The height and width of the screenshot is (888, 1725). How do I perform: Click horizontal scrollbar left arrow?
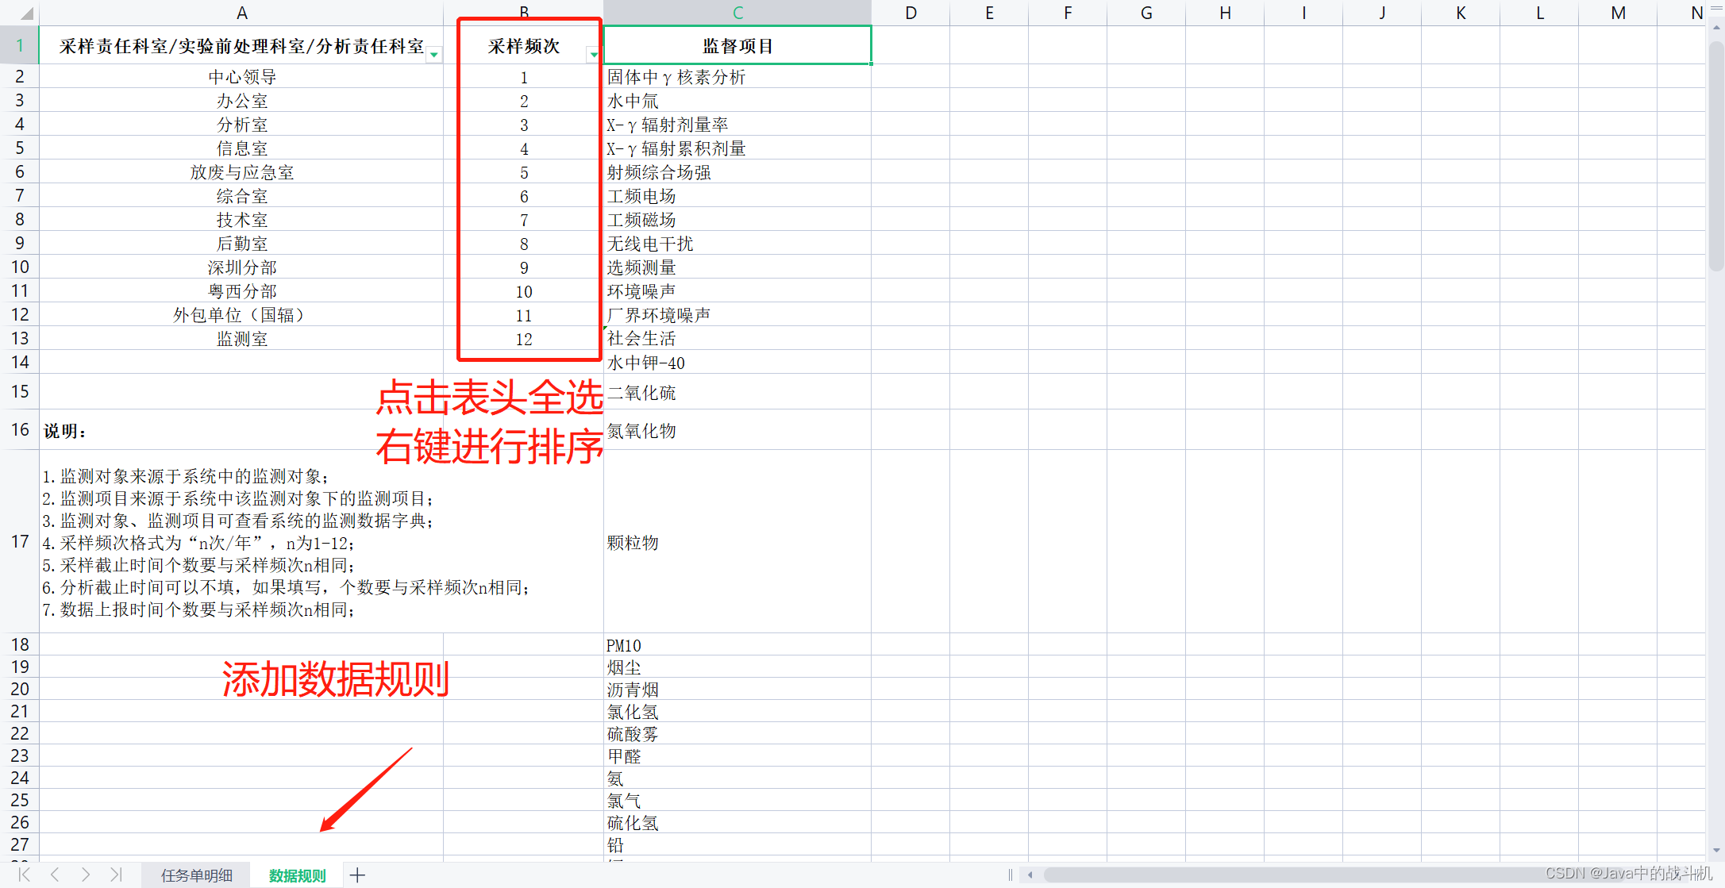tap(1030, 875)
